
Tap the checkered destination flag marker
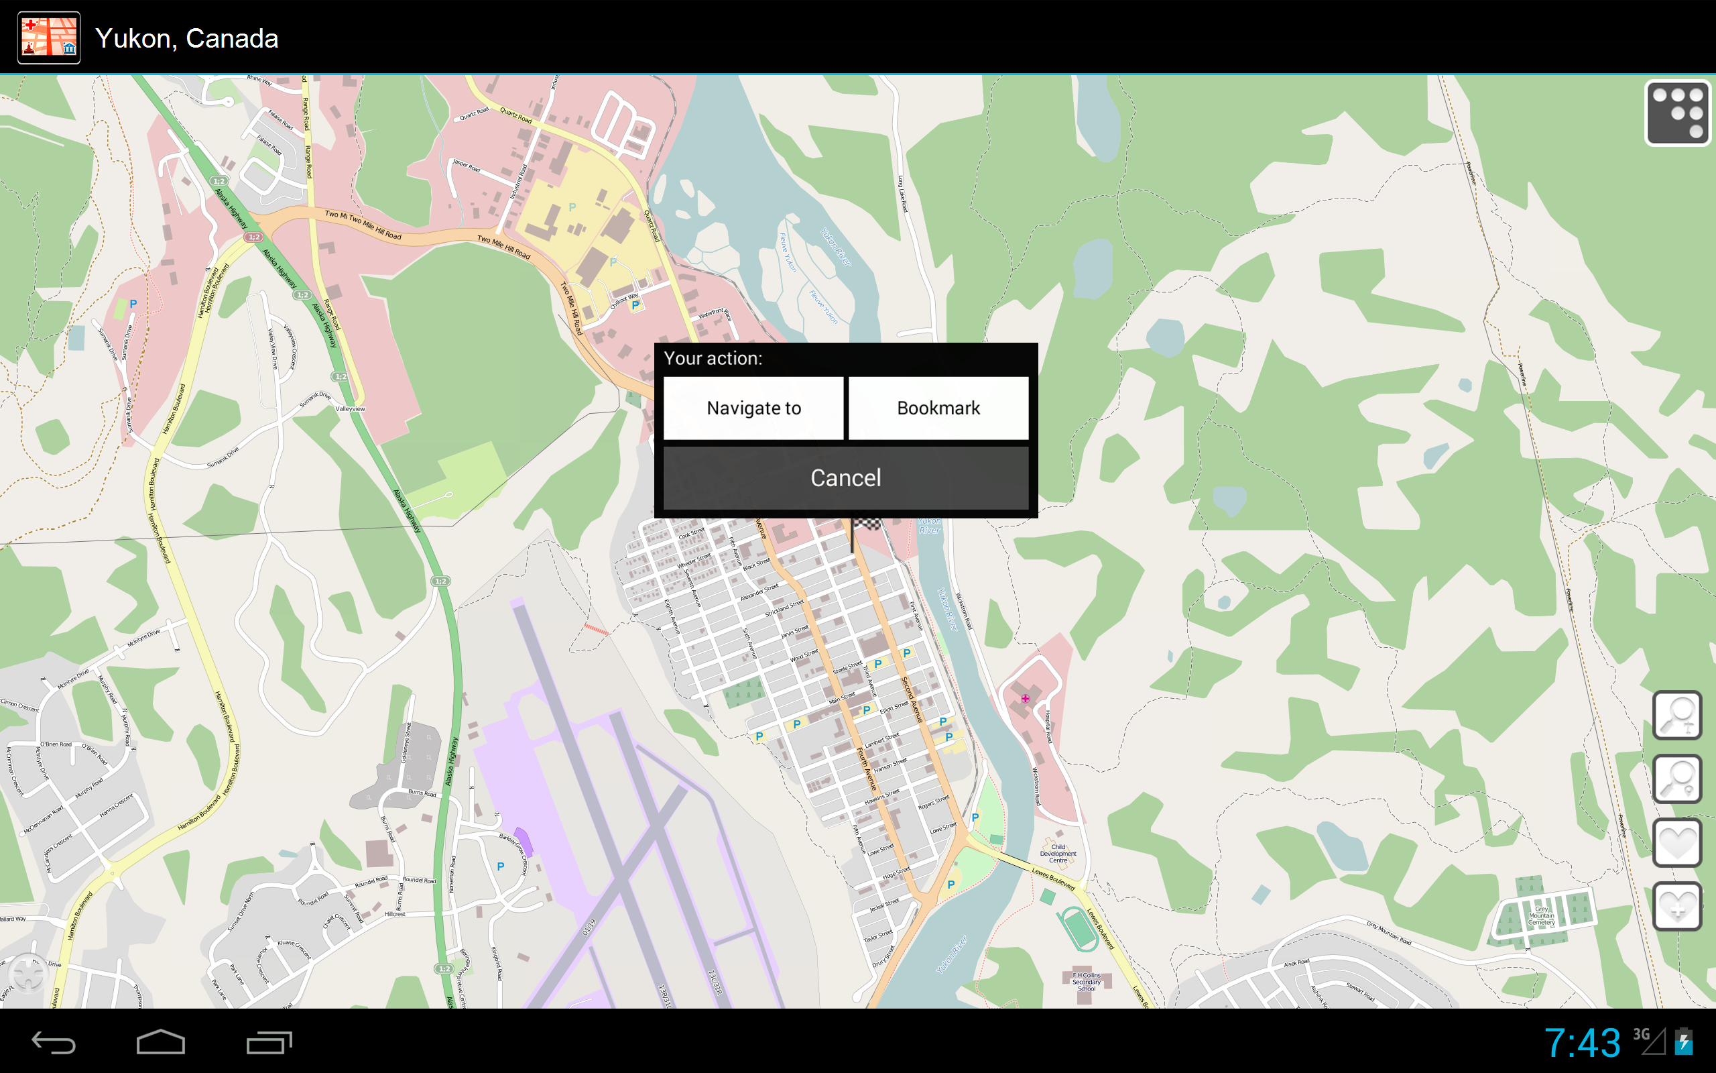[867, 525]
